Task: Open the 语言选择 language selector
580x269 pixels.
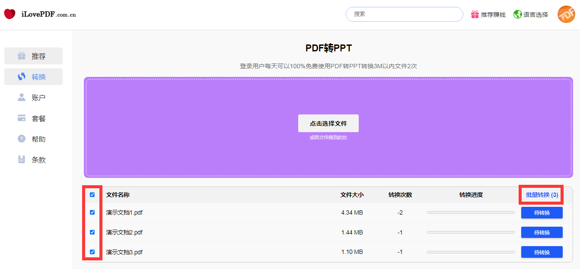Action: click(x=535, y=15)
